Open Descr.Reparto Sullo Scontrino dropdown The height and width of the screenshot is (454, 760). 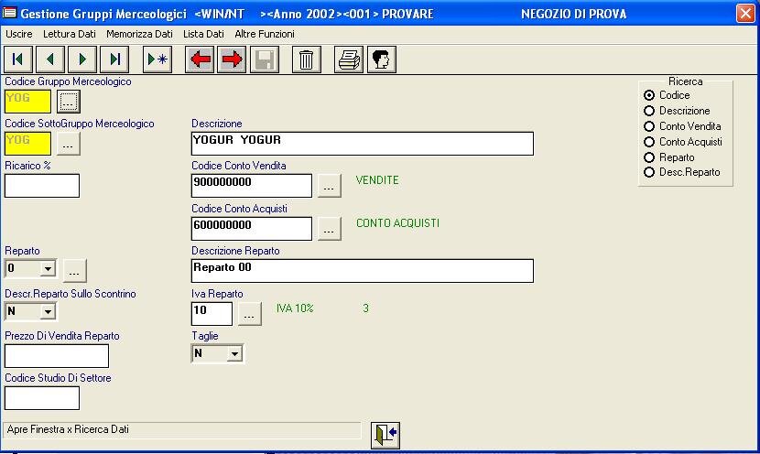48,311
